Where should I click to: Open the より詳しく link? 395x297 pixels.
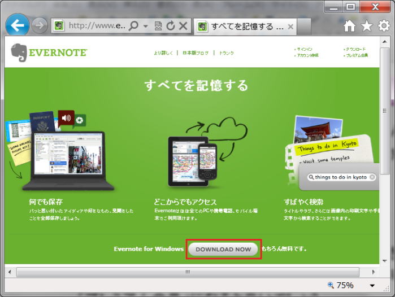[x=163, y=53]
